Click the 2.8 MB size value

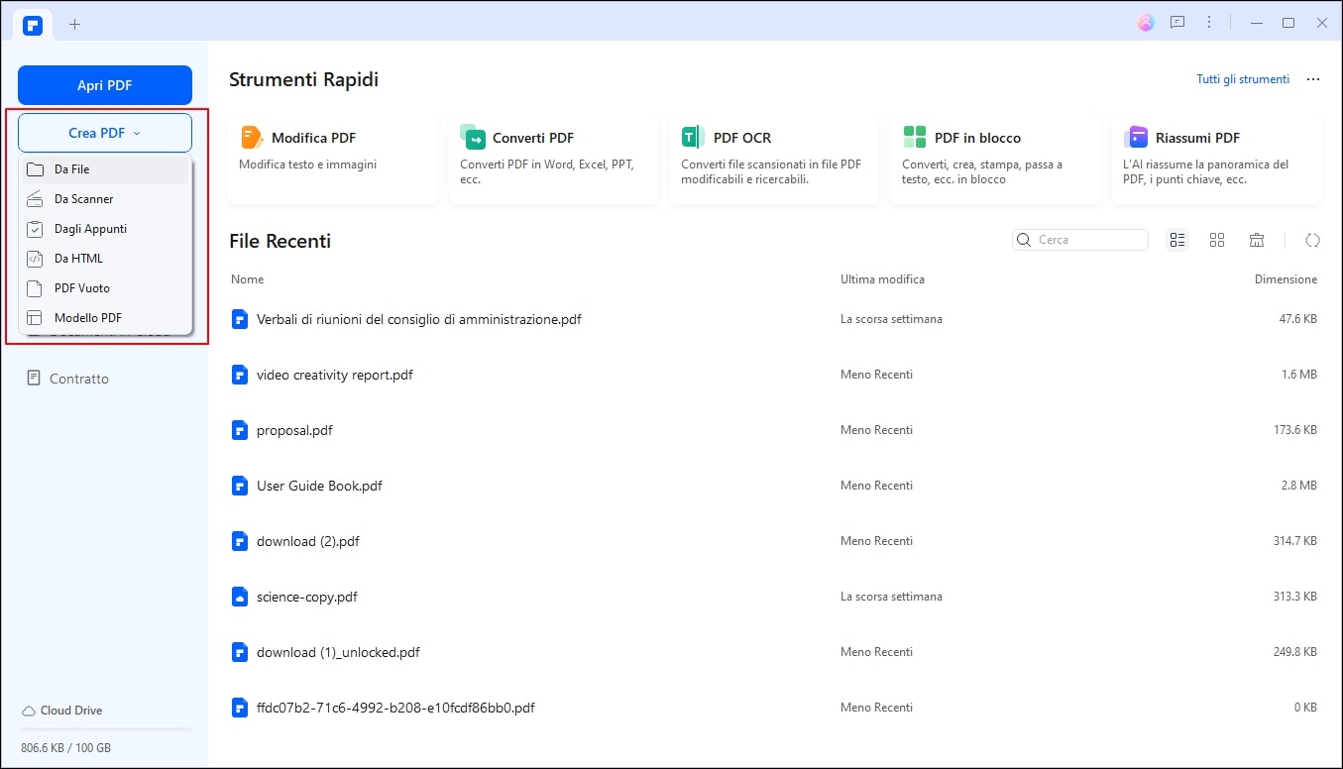[x=1299, y=486]
